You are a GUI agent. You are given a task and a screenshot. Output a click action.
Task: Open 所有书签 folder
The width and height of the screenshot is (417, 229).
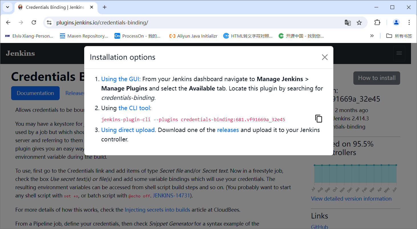399,36
